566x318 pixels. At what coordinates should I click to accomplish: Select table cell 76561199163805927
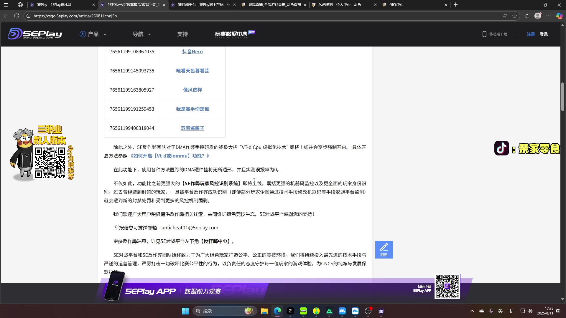coord(132,90)
